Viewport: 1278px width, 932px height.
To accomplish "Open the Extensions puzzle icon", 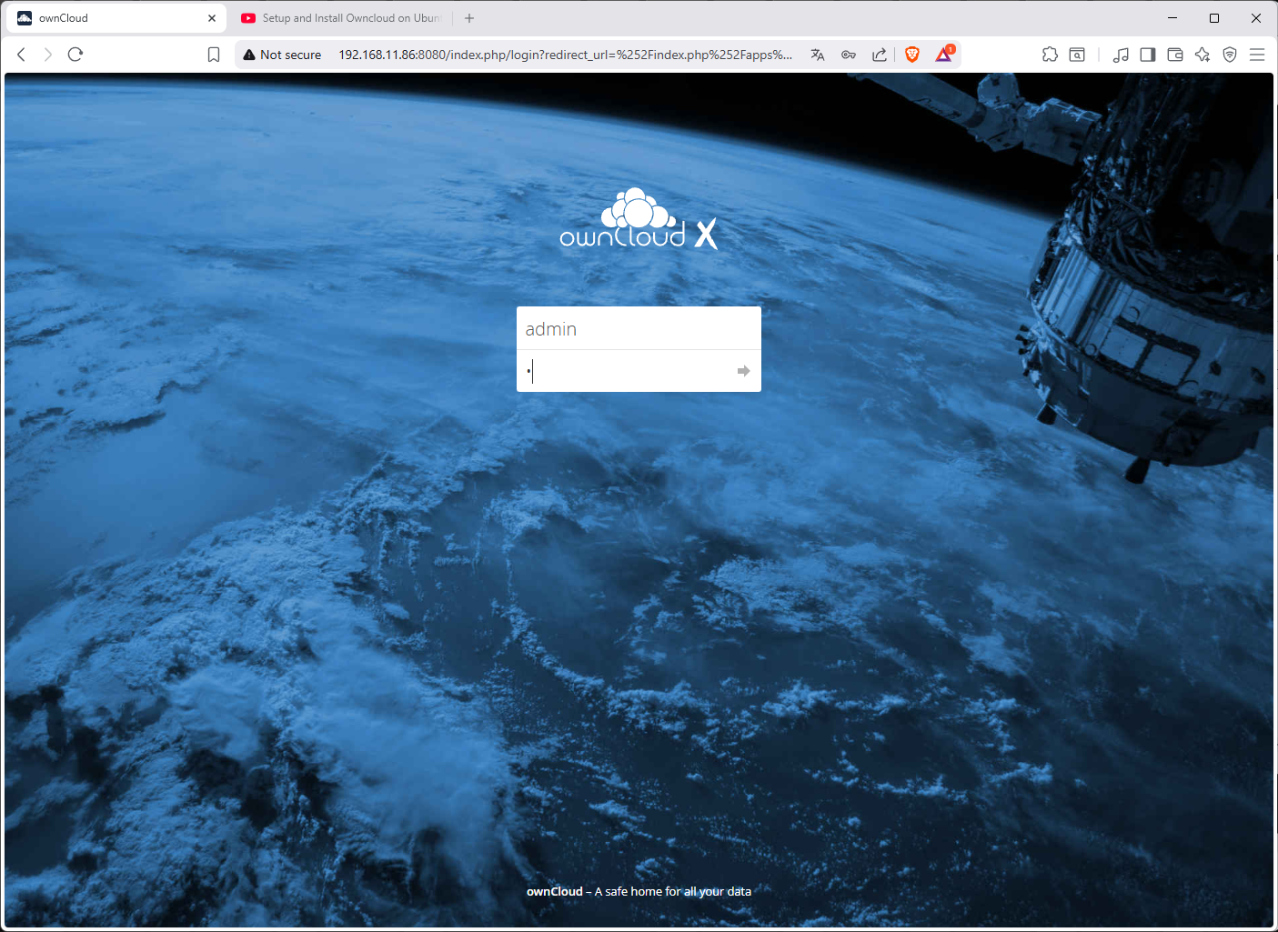I will (1050, 55).
